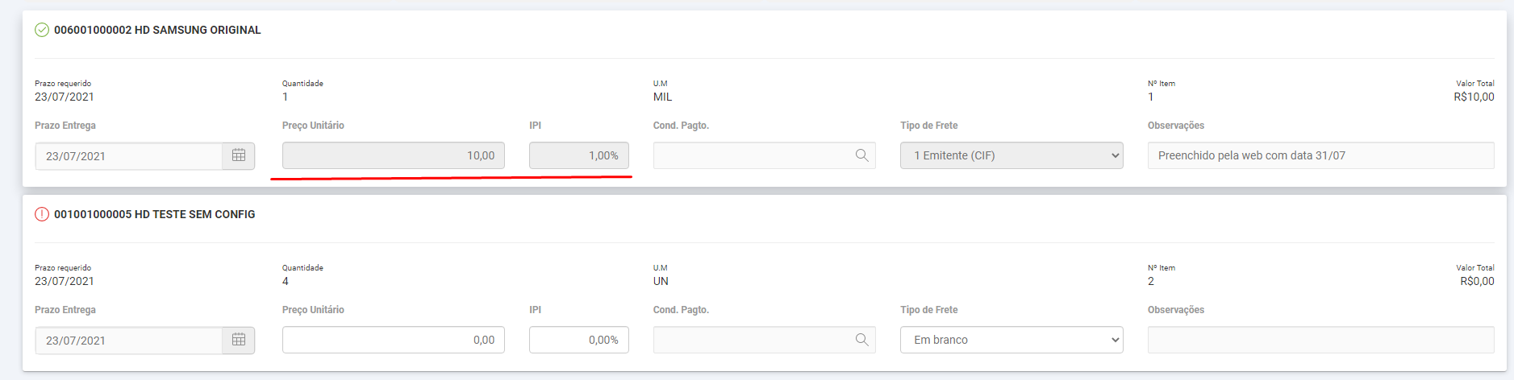Open the "Em branco" Tipo de Frete dropdown
The width and height of the screenshot is (1514, 380).
click(x=1011, y=340)
